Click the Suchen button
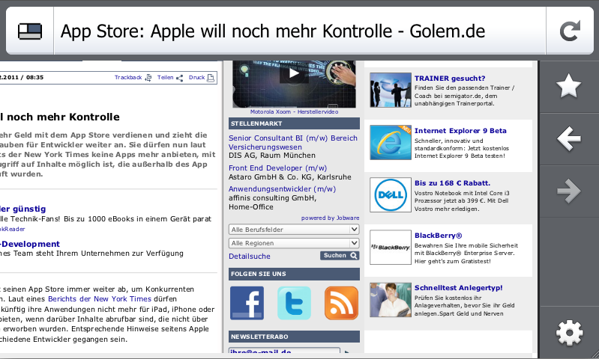Image resolution: width=599 pixels, height=359 pixels. (x=340, y=256)
